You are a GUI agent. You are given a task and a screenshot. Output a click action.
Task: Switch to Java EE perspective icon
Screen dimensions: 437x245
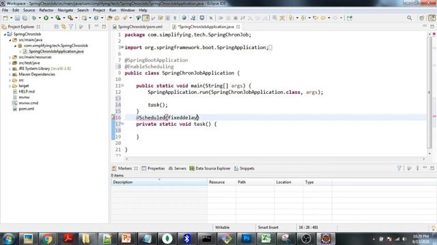click(x=432, y=18)
